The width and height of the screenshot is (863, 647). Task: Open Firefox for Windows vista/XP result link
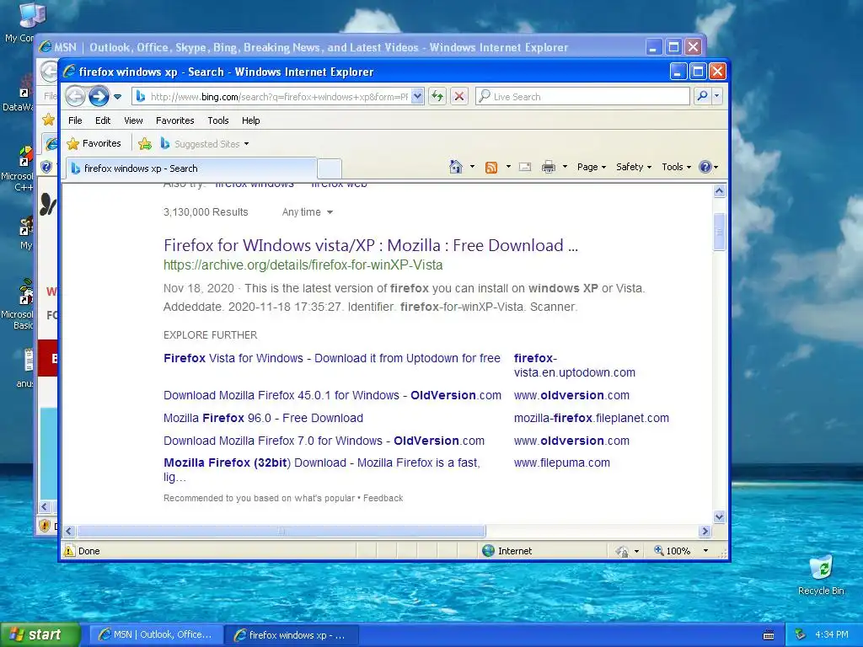point(371,245)
